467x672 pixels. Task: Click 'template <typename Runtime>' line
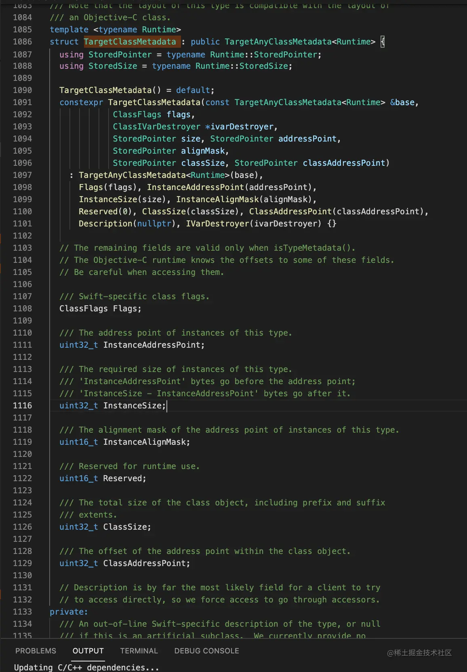[115, 30]
